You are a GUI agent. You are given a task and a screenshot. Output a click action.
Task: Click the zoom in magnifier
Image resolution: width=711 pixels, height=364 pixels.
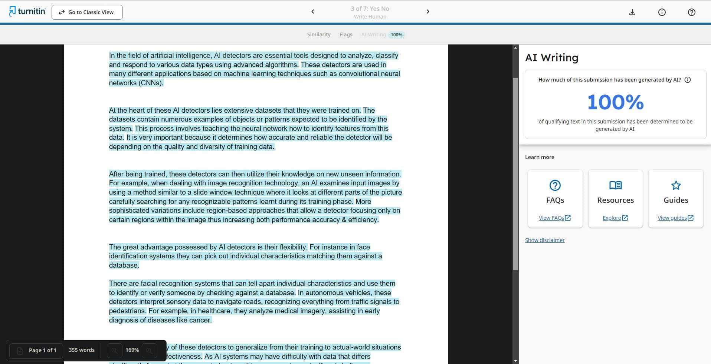pyautogui.click(x=149, y=350)
